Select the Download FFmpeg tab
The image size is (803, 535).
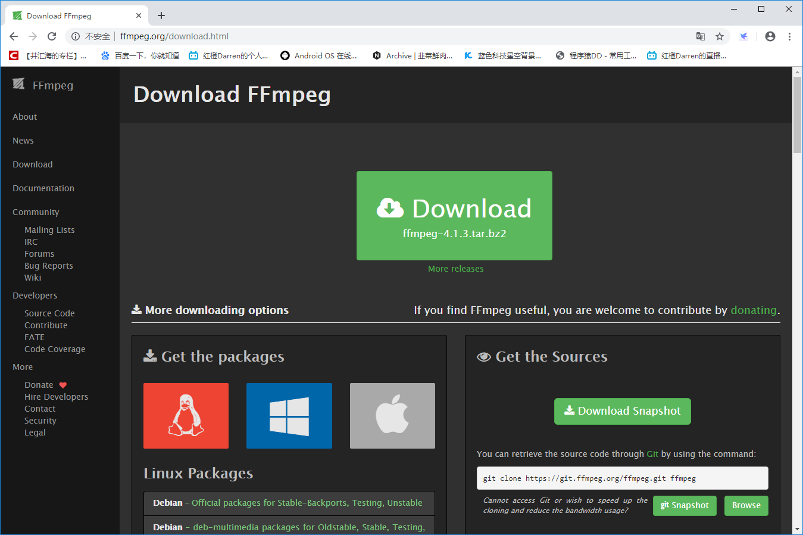77,15
